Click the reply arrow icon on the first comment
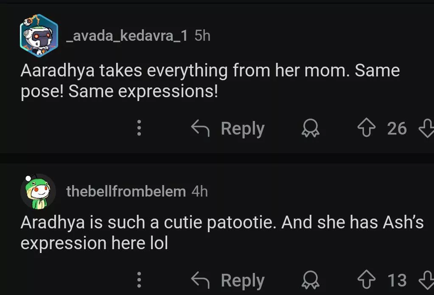This screenshot has height=295, width=434. point(201,128)
